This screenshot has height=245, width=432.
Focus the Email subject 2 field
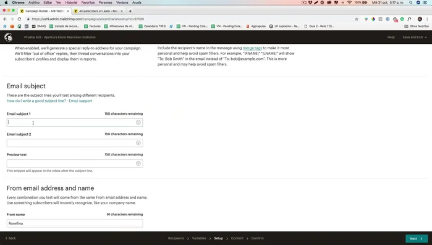[75, 143]
